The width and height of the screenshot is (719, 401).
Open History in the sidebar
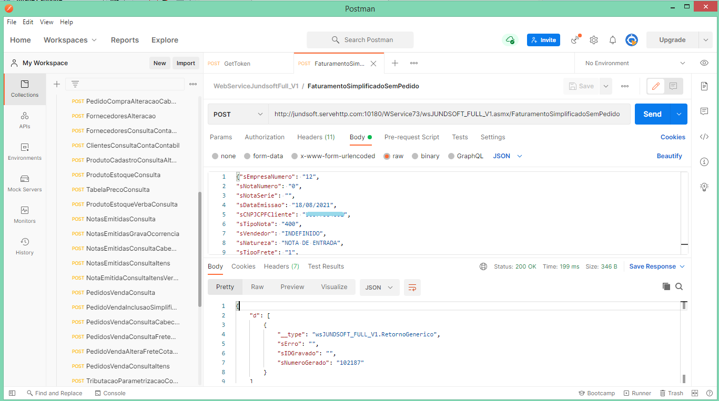[x=24, y=246]
